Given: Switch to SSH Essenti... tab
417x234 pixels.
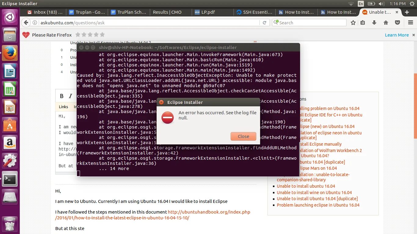Looking at the screenshot, I should 255,12.
